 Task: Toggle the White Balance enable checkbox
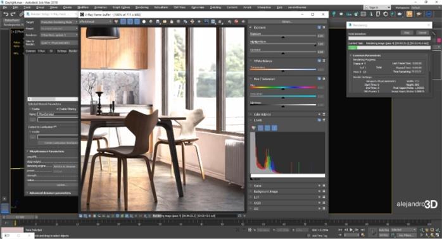pos(319,61)
